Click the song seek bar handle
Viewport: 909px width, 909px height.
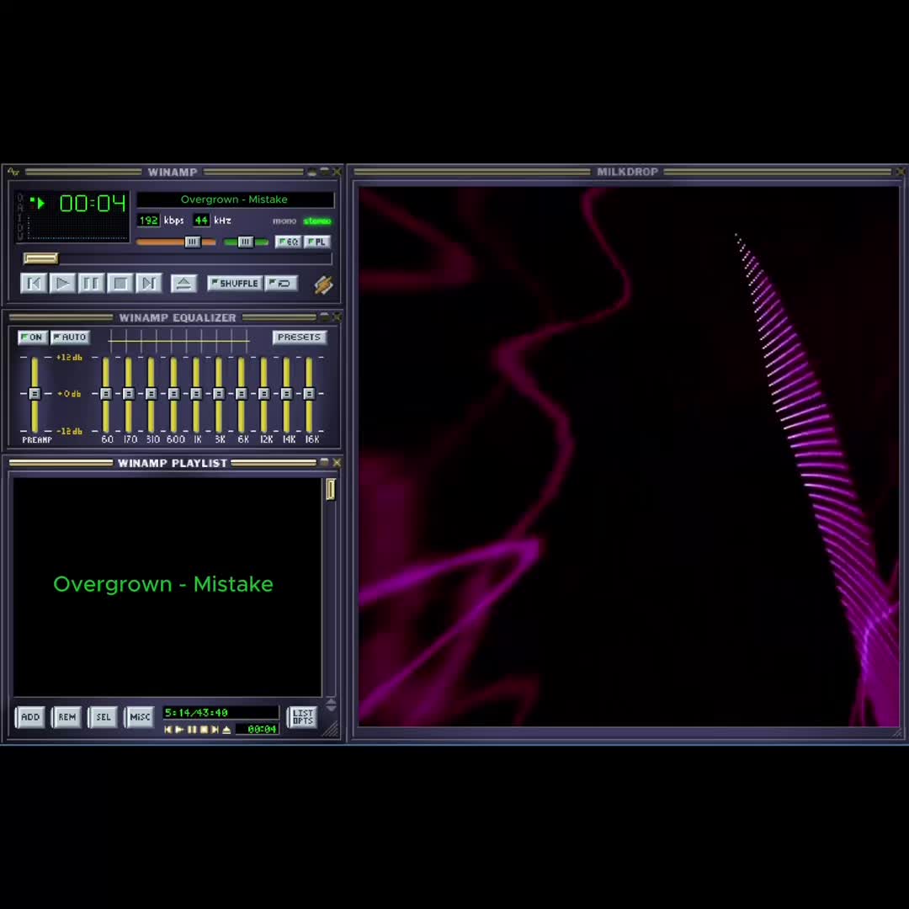coord(40,258)
